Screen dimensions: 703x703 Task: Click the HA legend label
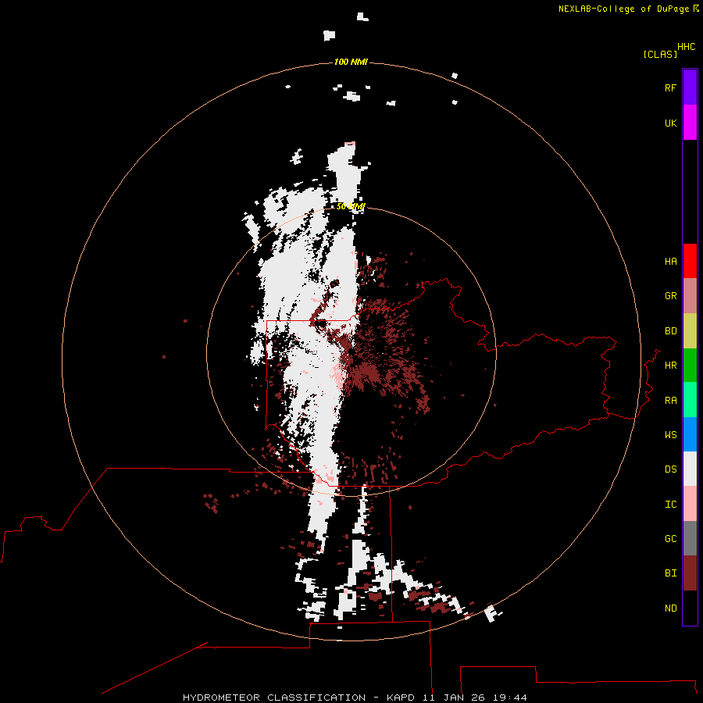pyautogui.click(x=670, y=262)
